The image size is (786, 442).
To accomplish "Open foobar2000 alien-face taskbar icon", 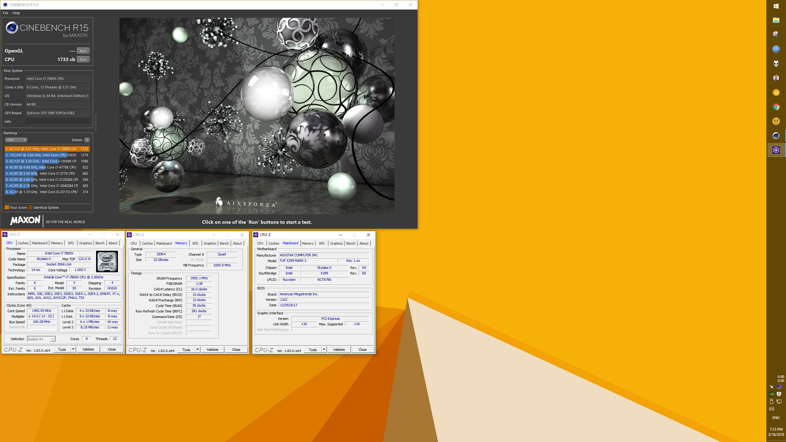I will click(776, 64).
